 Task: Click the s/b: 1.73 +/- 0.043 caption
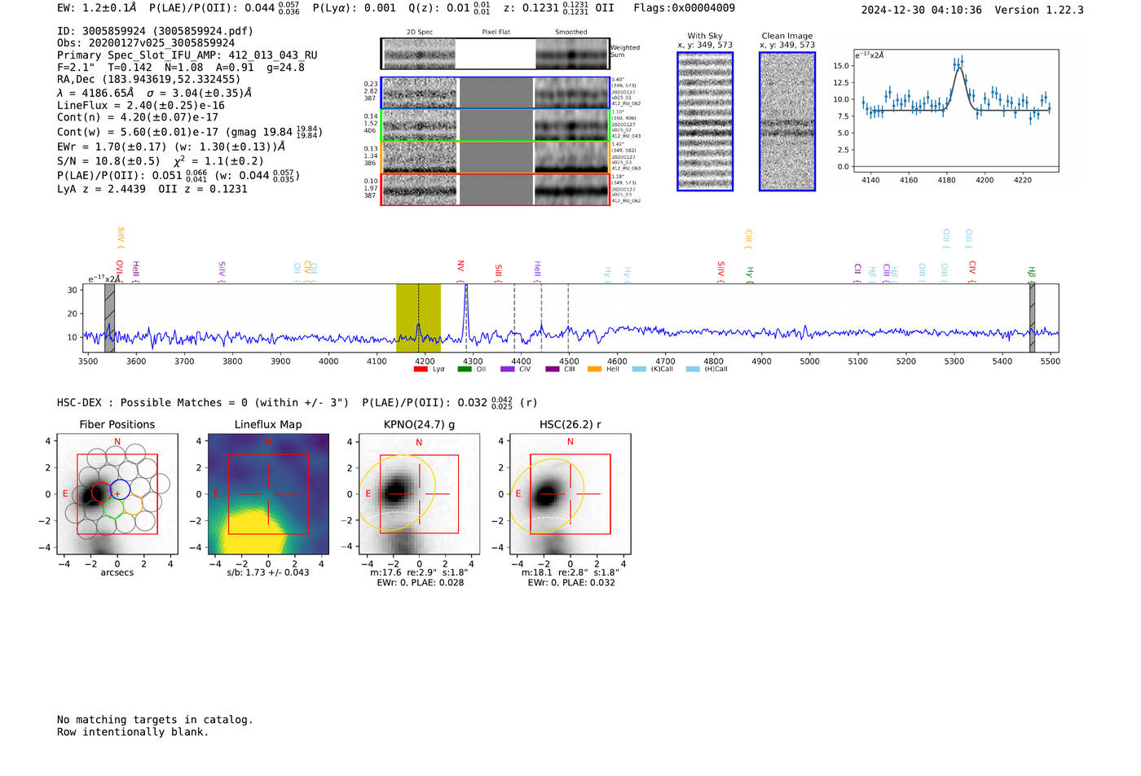[268, 572]
